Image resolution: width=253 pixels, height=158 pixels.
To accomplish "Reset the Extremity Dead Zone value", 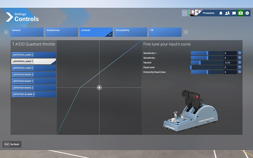I will coord(240,72).
